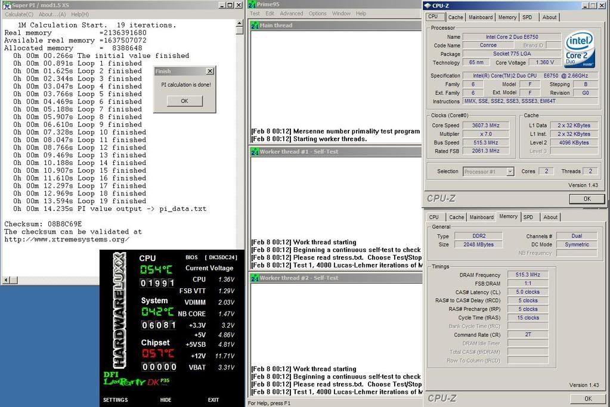610x407 pixels.
Task: Click the Core Voltage 1.360 V field
Action: [544, 63]
